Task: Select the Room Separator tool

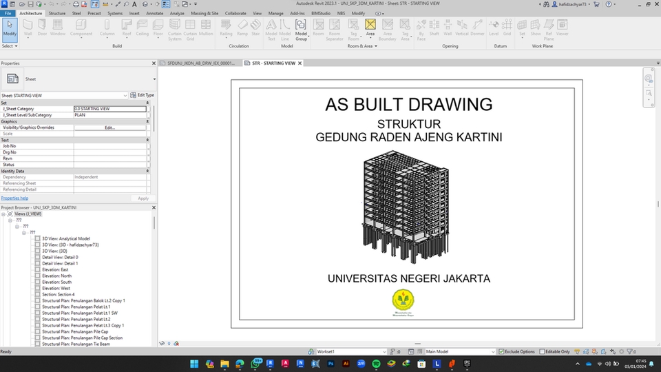Action: [x=335, y=30]
